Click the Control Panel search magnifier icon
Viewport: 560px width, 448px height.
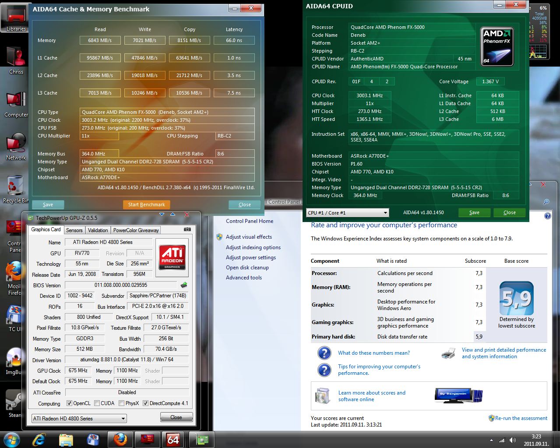tap(546, 202)
